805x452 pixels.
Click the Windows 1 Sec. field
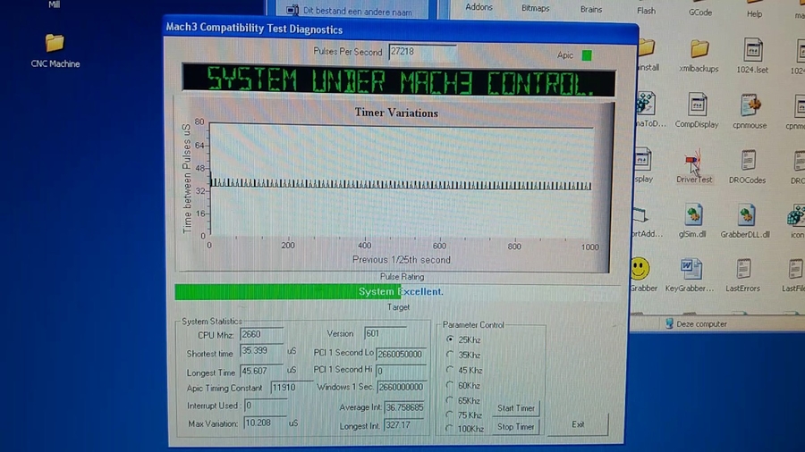click(x=402, y=387)
